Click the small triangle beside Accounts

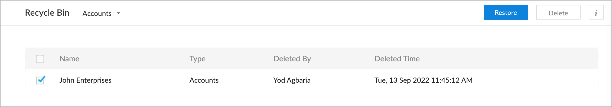(118, 13)
